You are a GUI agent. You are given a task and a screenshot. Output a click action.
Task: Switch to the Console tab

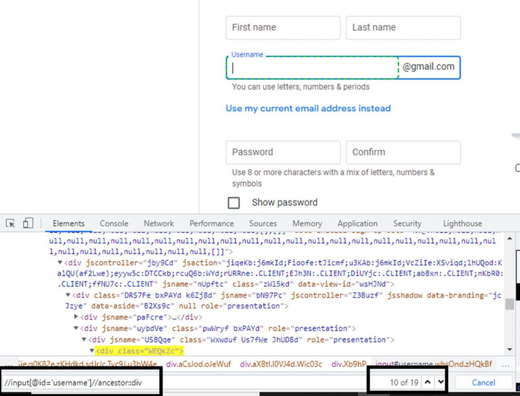(x=114, y=223)
